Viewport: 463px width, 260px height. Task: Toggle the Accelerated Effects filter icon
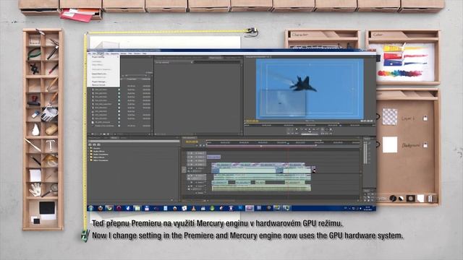coord(90,144)
